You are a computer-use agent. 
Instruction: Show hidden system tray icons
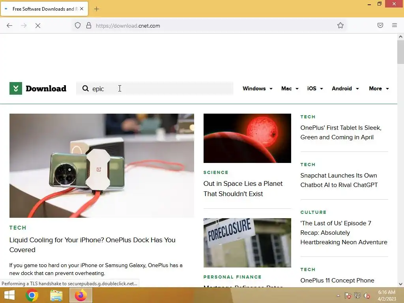(338, 296)
